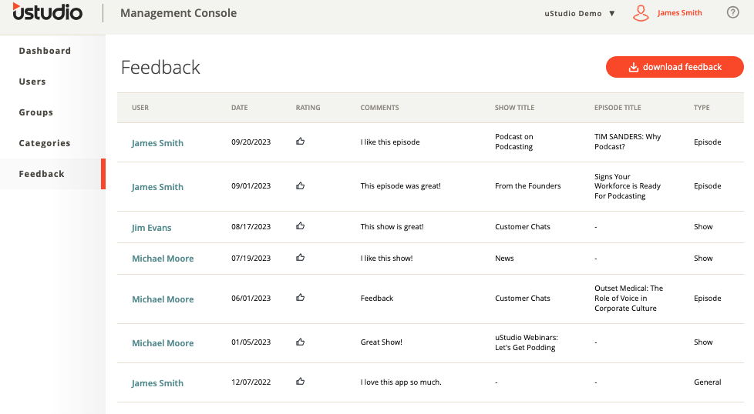
Task: Open Michael Moore link dated 01/05/2023
Action: (163, 343)
